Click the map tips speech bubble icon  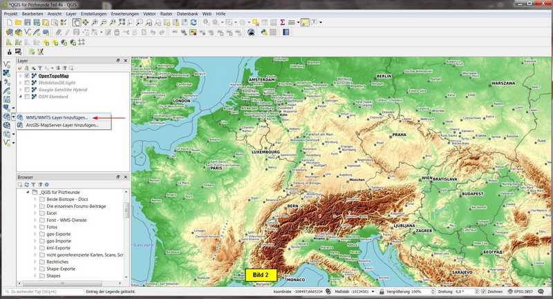pos(305,22)
